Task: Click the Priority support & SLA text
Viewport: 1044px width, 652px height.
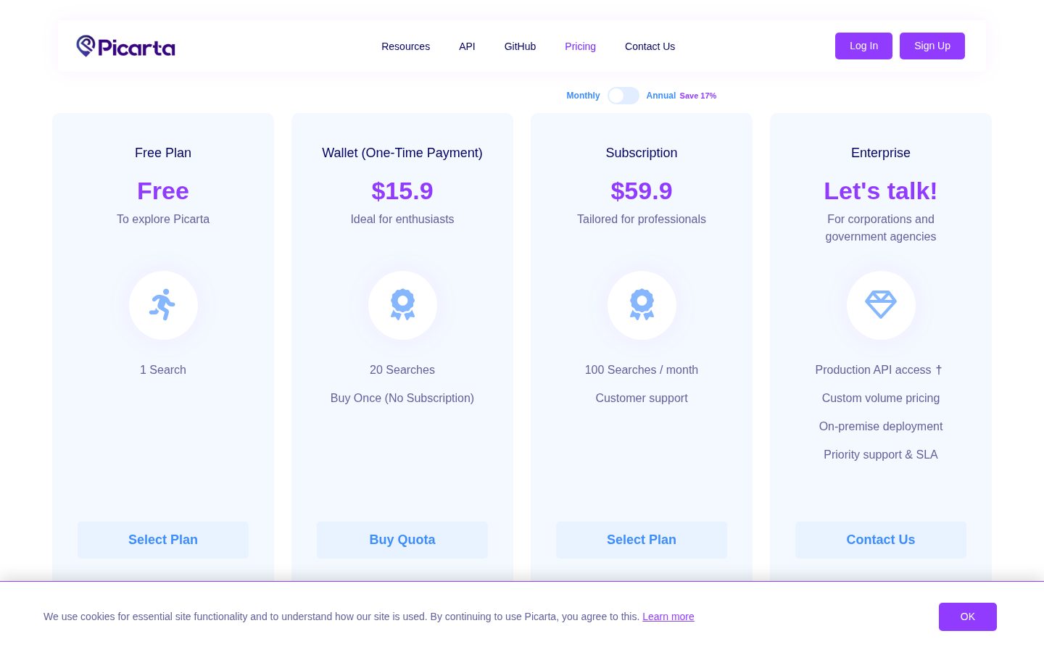Action: [881, 454]
